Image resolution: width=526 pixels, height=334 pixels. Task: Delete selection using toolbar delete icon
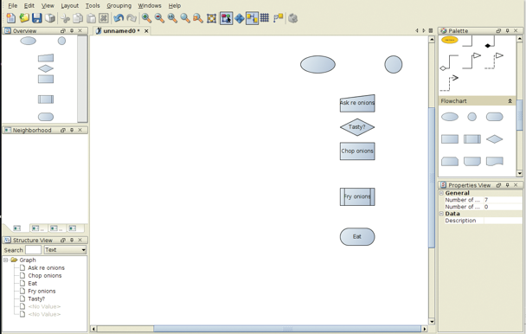pos(104,18)
